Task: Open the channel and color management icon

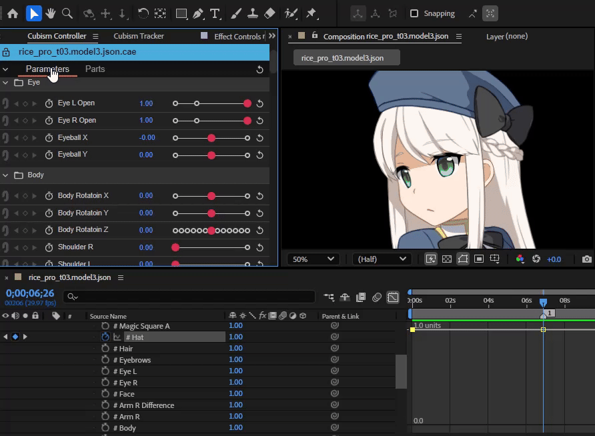Action: click(520, 259)
